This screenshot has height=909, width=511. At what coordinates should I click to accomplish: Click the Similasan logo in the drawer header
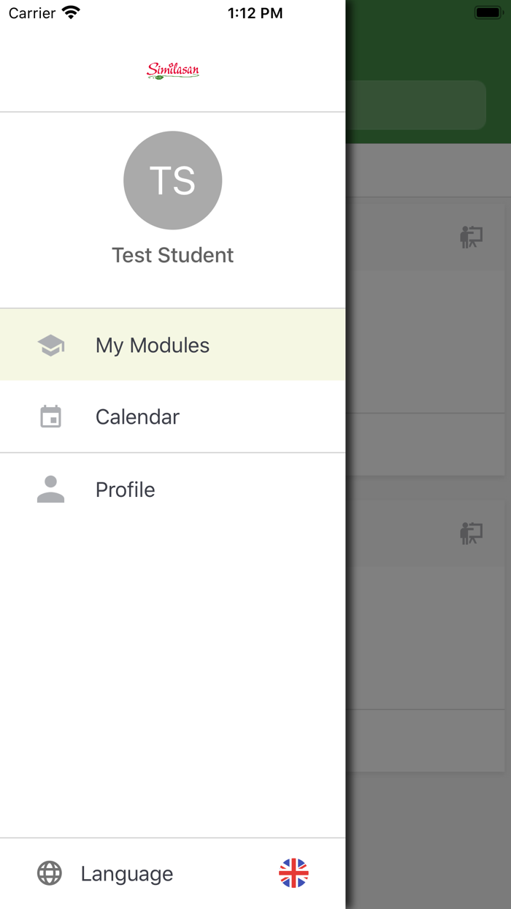tap(173, 70)
